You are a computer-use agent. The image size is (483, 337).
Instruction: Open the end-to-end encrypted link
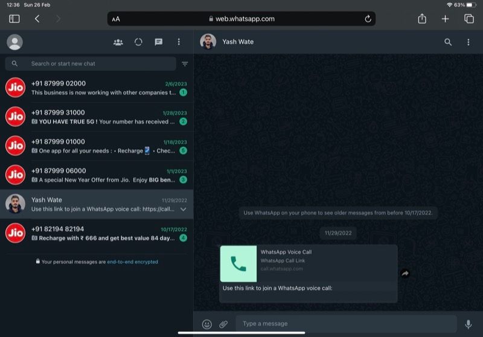point(132,262)
